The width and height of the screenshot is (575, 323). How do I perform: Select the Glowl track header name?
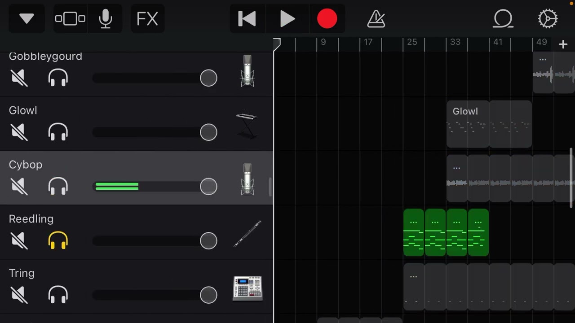point(23,110)
